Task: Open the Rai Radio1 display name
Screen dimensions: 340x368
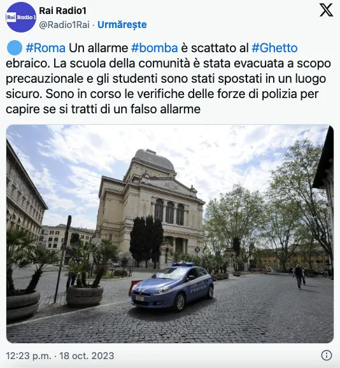Action: pyautogui.click(x=62, y=11)
